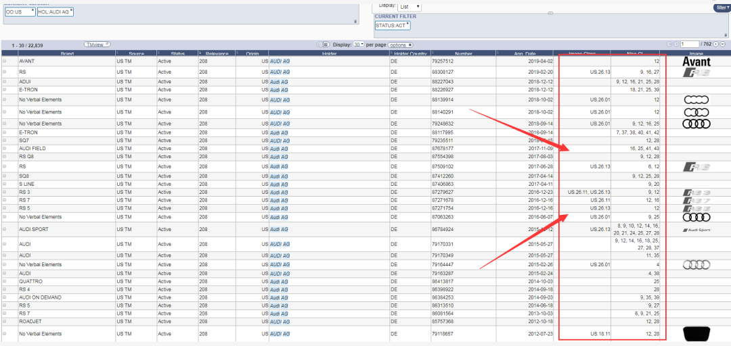Open AUDI AG holder link in E-TRON 88226927 row
This screenshot has height=346, width=731.
coord(280,90)
